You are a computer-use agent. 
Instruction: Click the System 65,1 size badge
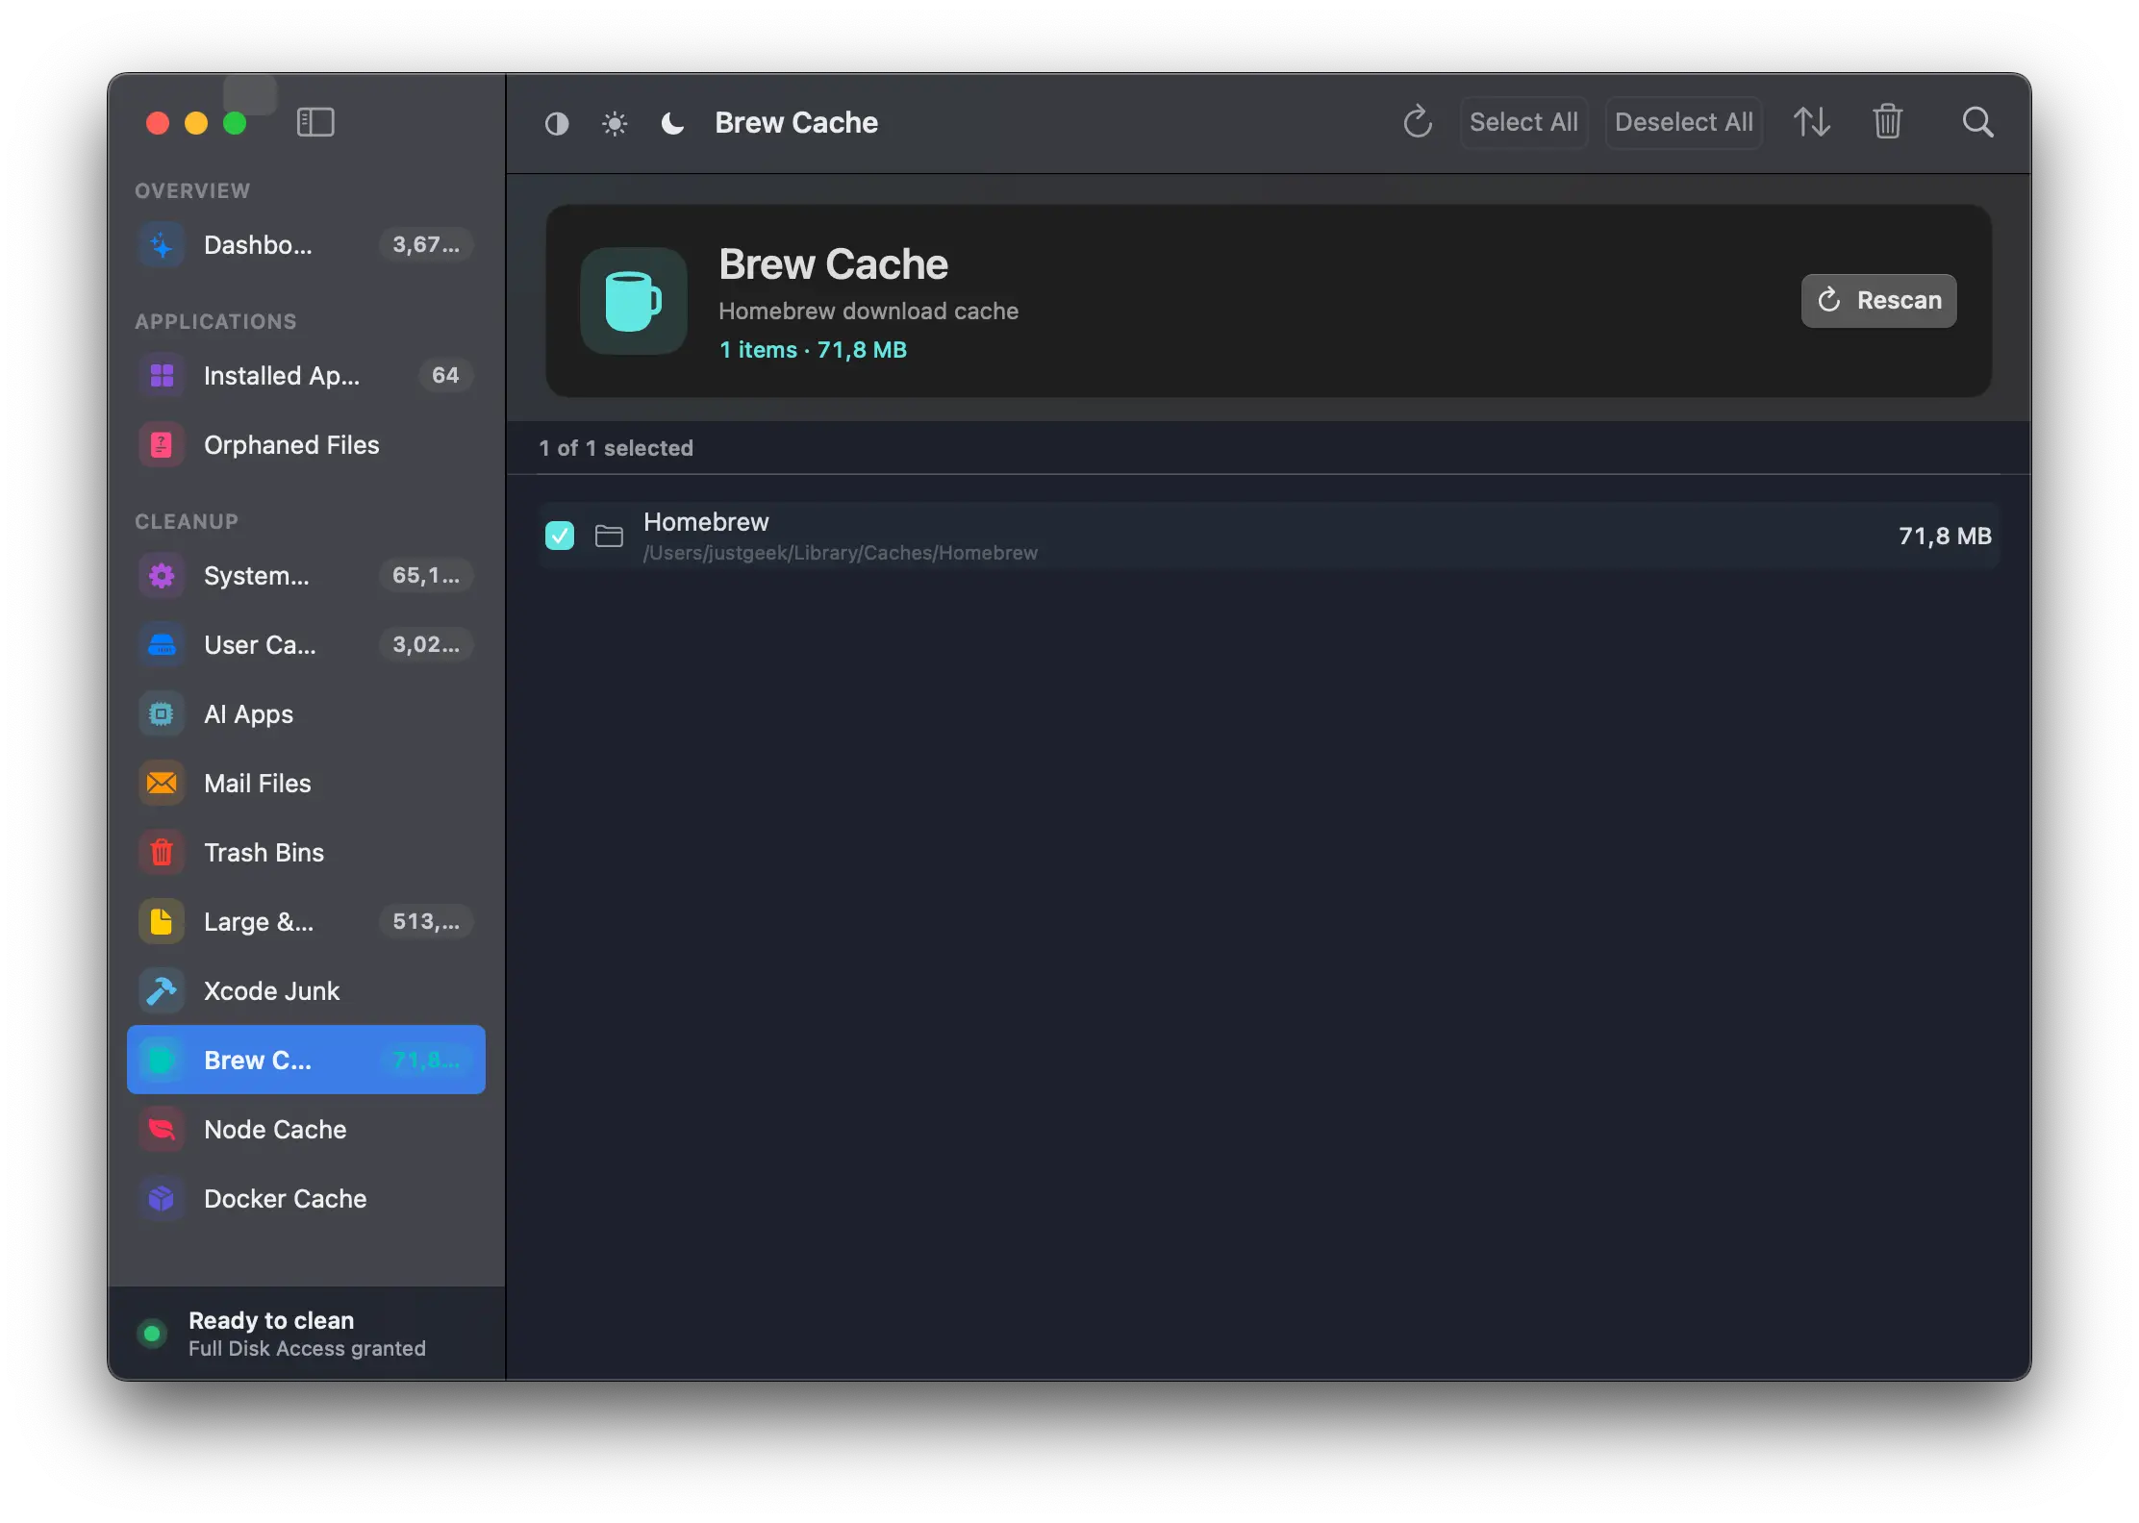(426, 576)
